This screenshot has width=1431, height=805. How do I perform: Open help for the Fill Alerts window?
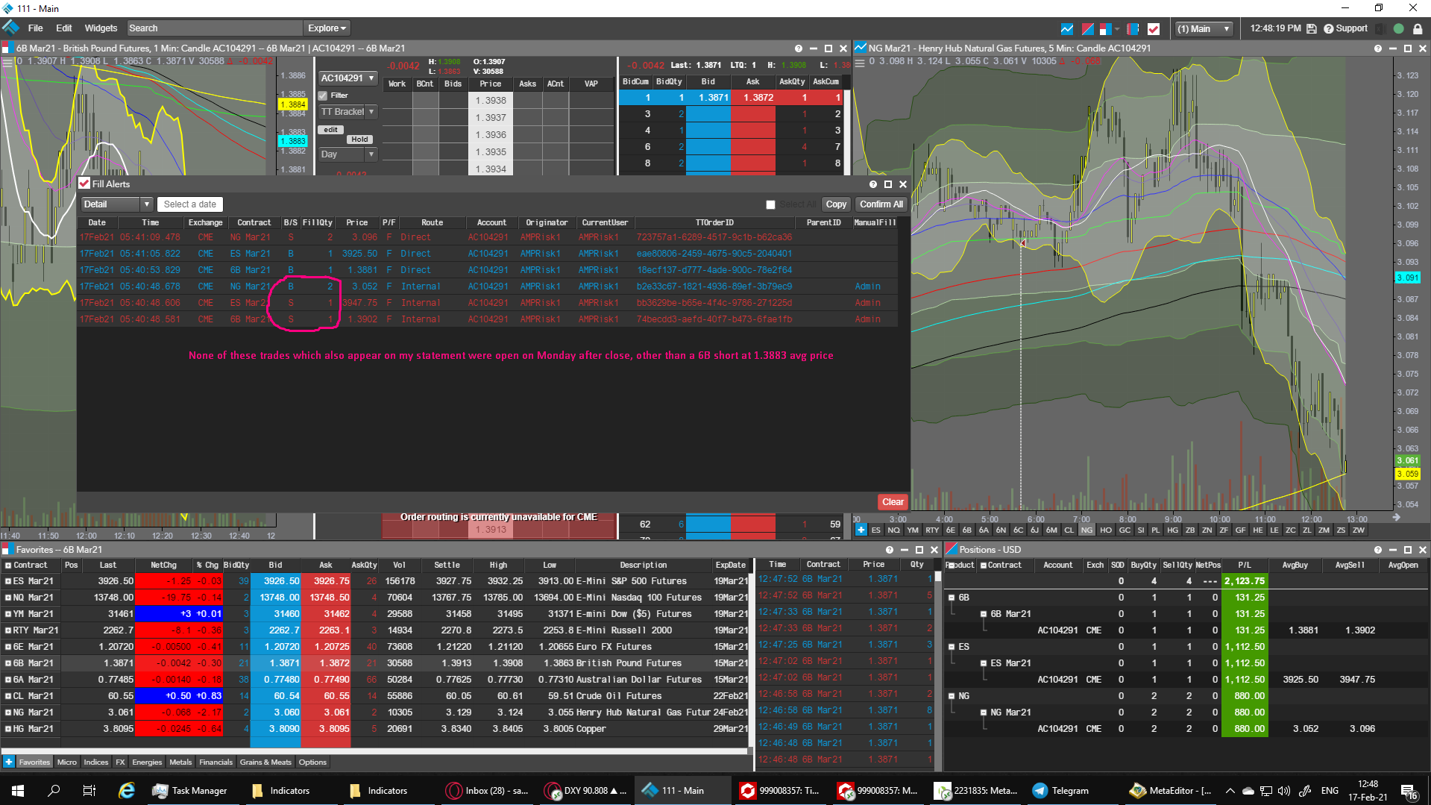point(872,184)
